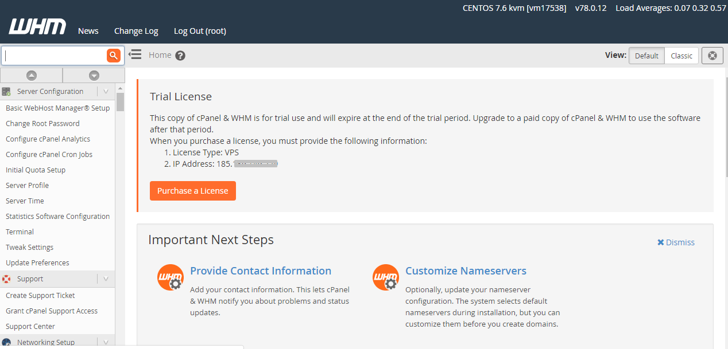
Task: Open help via the question mark icon
Action: point(180,56)
